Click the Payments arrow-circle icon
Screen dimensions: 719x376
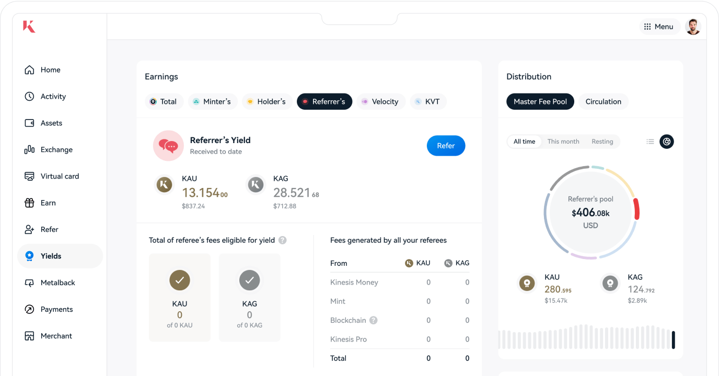point(29,310)
